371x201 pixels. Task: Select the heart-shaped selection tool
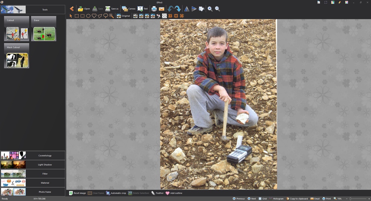pyautogui.click(x=94, y=16)
